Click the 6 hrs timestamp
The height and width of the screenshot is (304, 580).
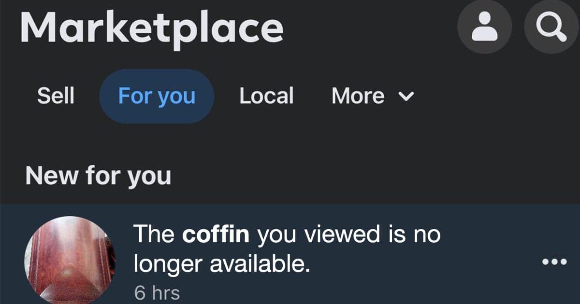pos(157,292)
